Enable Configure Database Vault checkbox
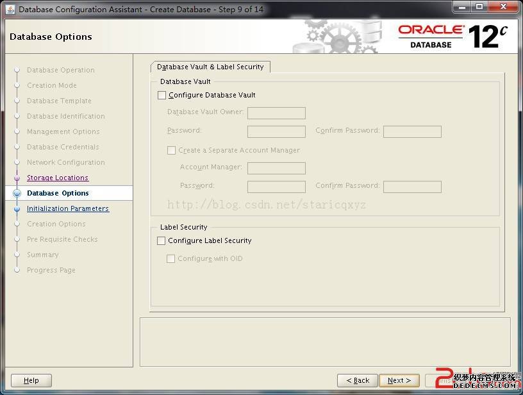 click(162, 95)
